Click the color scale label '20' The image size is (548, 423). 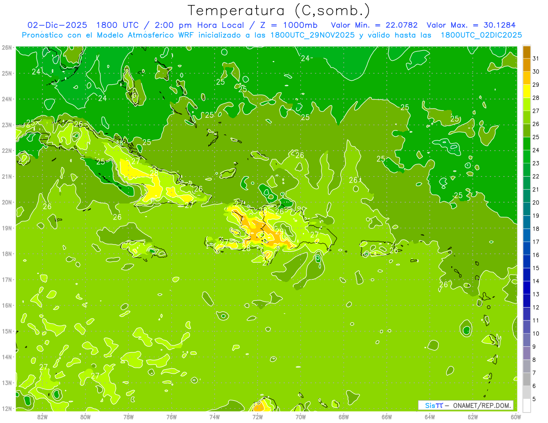point(536,203)
